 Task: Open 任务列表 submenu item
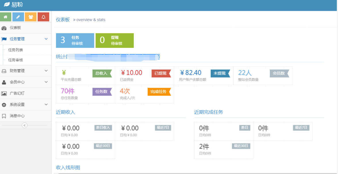pyautogui.click(x=16, y=50)
